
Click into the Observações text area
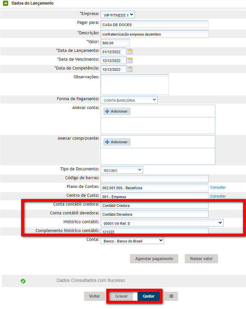135,84
